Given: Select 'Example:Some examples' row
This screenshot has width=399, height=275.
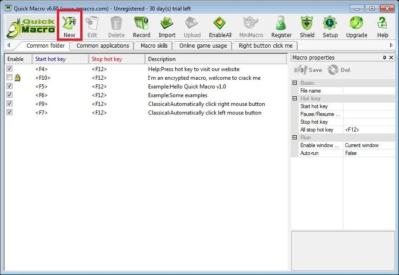Looking at the screenshot, I should 177,95.
